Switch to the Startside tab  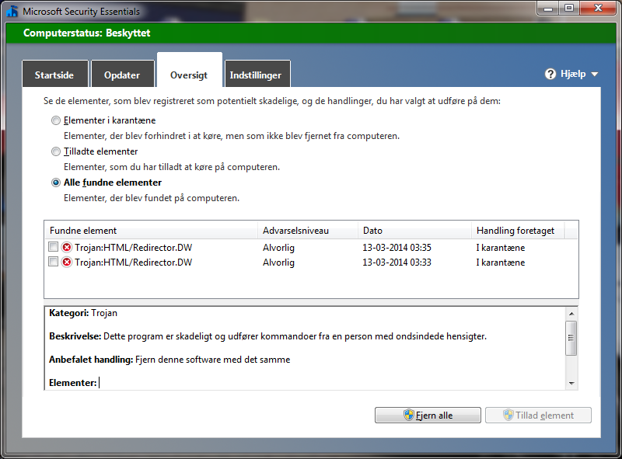54,75
